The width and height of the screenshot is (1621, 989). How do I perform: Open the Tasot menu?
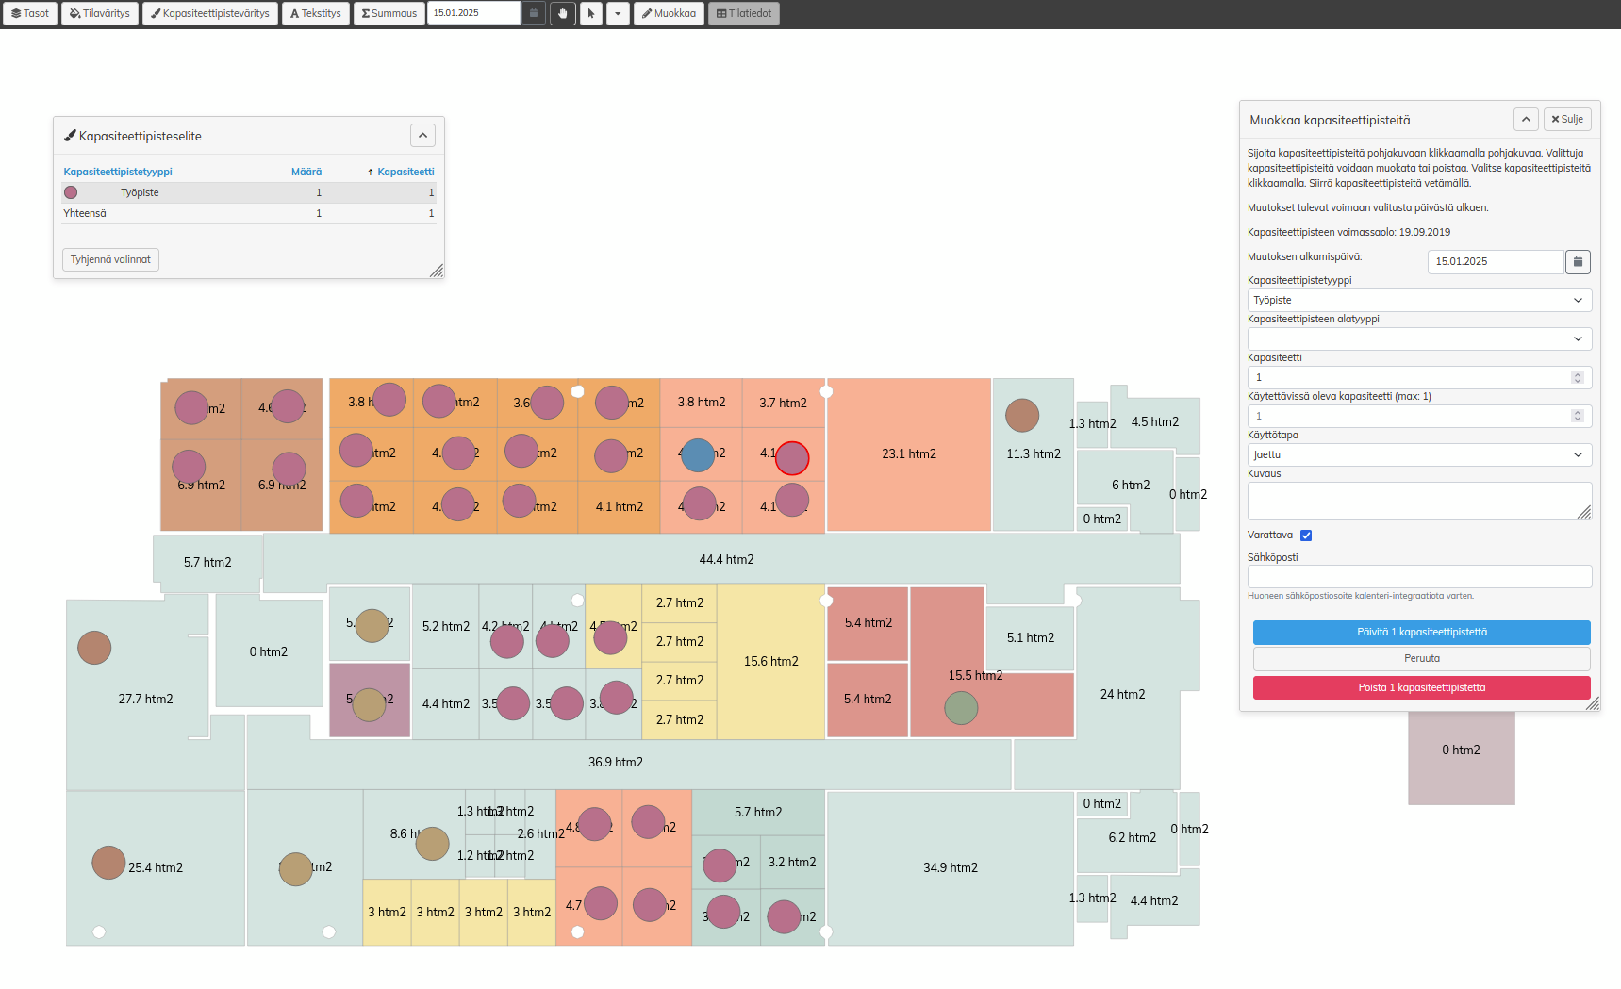coord(30,13)
